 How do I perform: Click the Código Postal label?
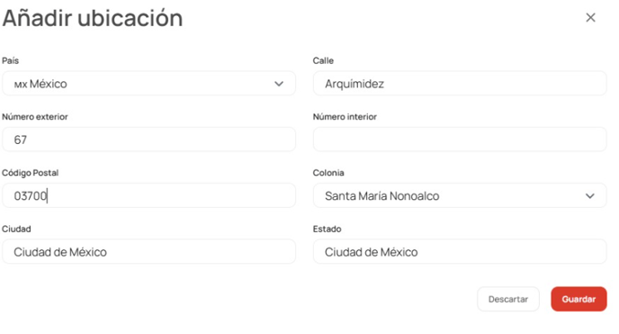[30, 173]
